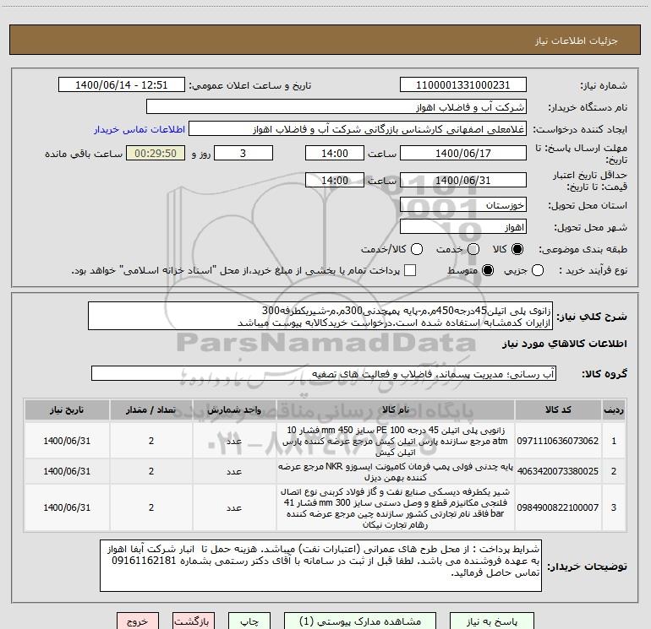Image resolution: width=651 pixels, height=629 pixels.
Task: Toggle the اسناد خزانه اسلامی payment checkbox
Action: tap(410, 270)
